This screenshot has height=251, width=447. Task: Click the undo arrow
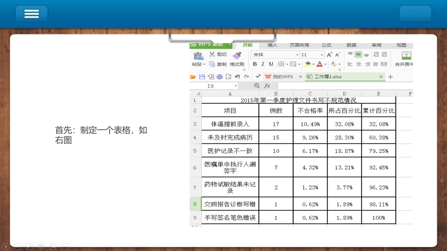238,77
